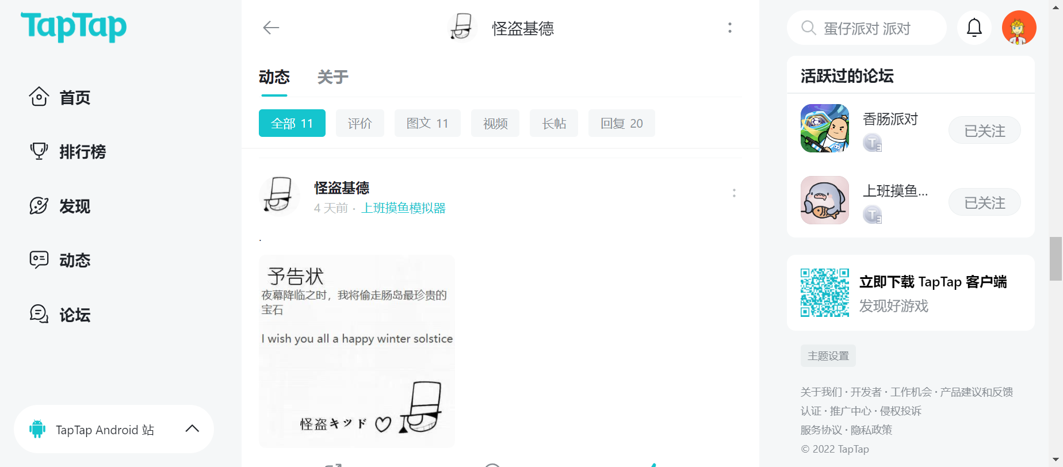The image size is (1063, 467).
Task: Click the 怪盗基德 avatar in header
Action: click(462, 28)
